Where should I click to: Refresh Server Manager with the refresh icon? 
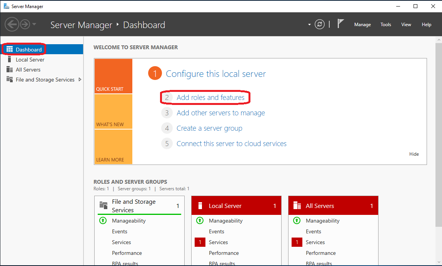[x=320, y=24]
